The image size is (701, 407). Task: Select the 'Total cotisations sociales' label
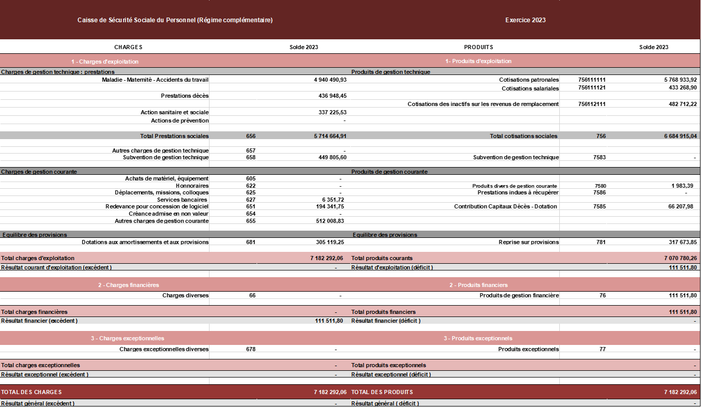tap(523, 136)
